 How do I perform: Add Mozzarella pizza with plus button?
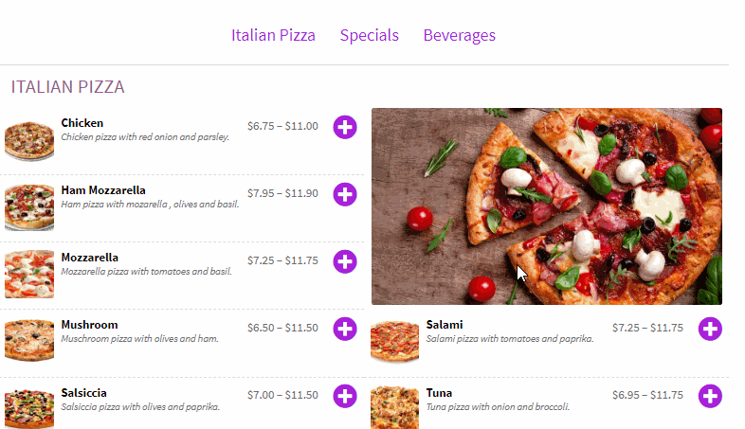point(345,261)
